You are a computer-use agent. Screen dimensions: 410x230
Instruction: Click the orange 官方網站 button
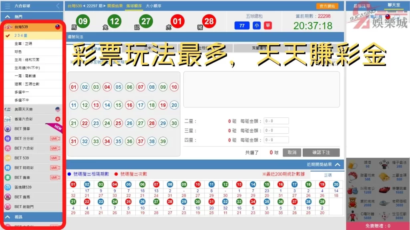coord(327,6)
